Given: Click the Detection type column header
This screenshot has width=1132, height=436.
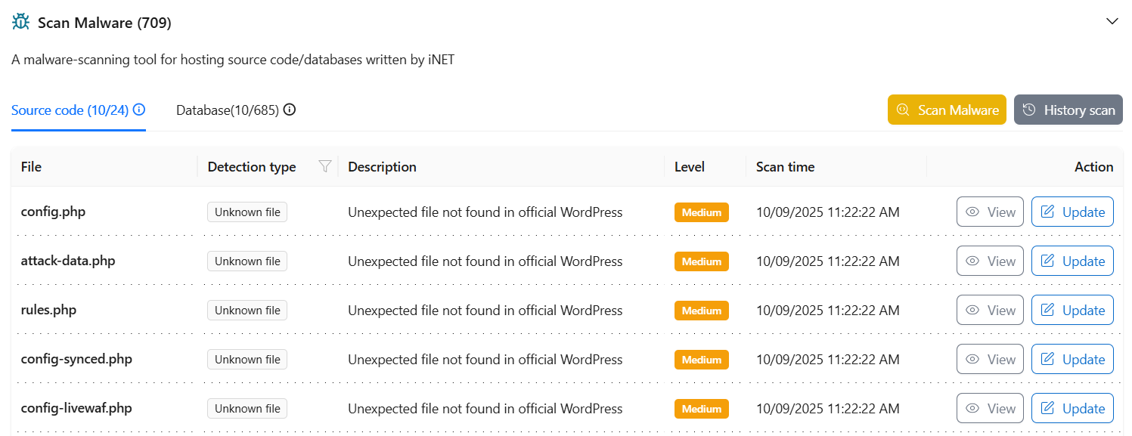Looking at the screenshot, I should pyautogui.click(x=252, y=167).
